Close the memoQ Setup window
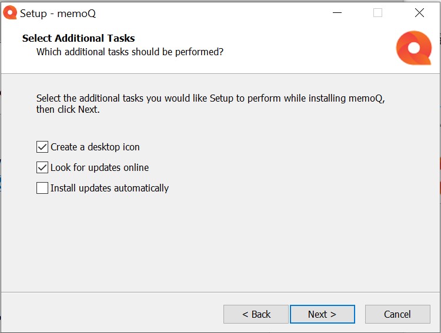Viewport: 441px width, 333px height. [419, 13]
